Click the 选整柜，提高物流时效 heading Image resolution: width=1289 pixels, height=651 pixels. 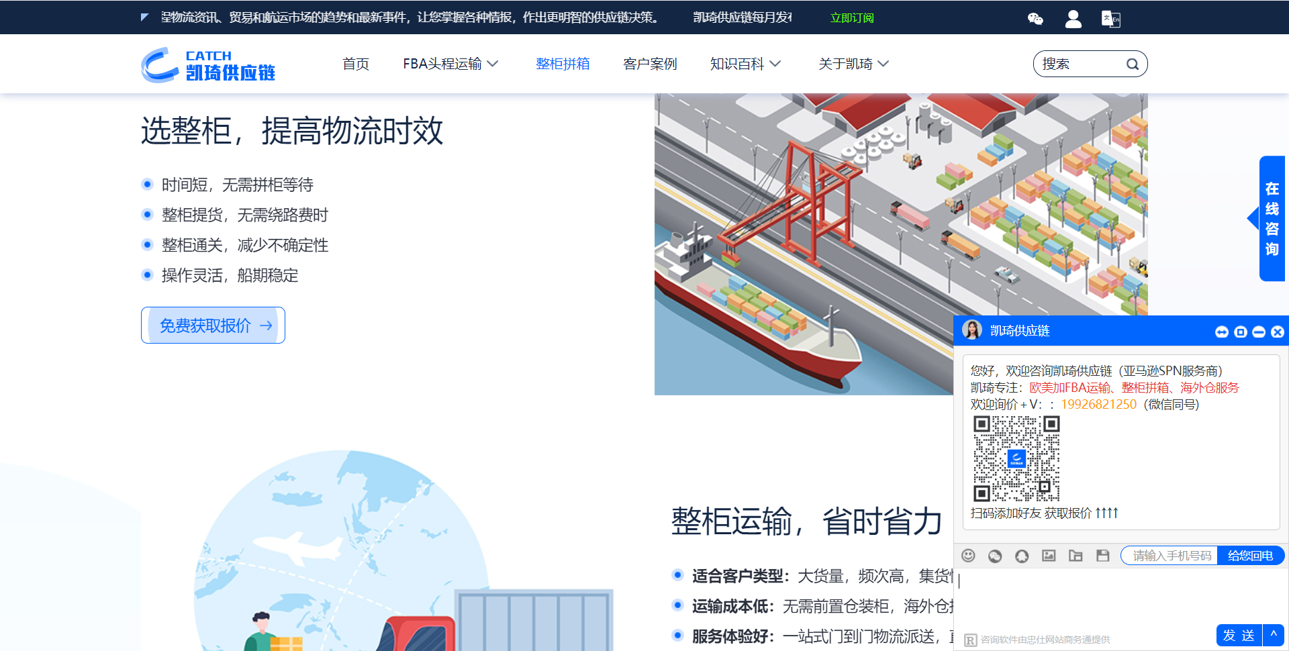click(x=292, y=130)
